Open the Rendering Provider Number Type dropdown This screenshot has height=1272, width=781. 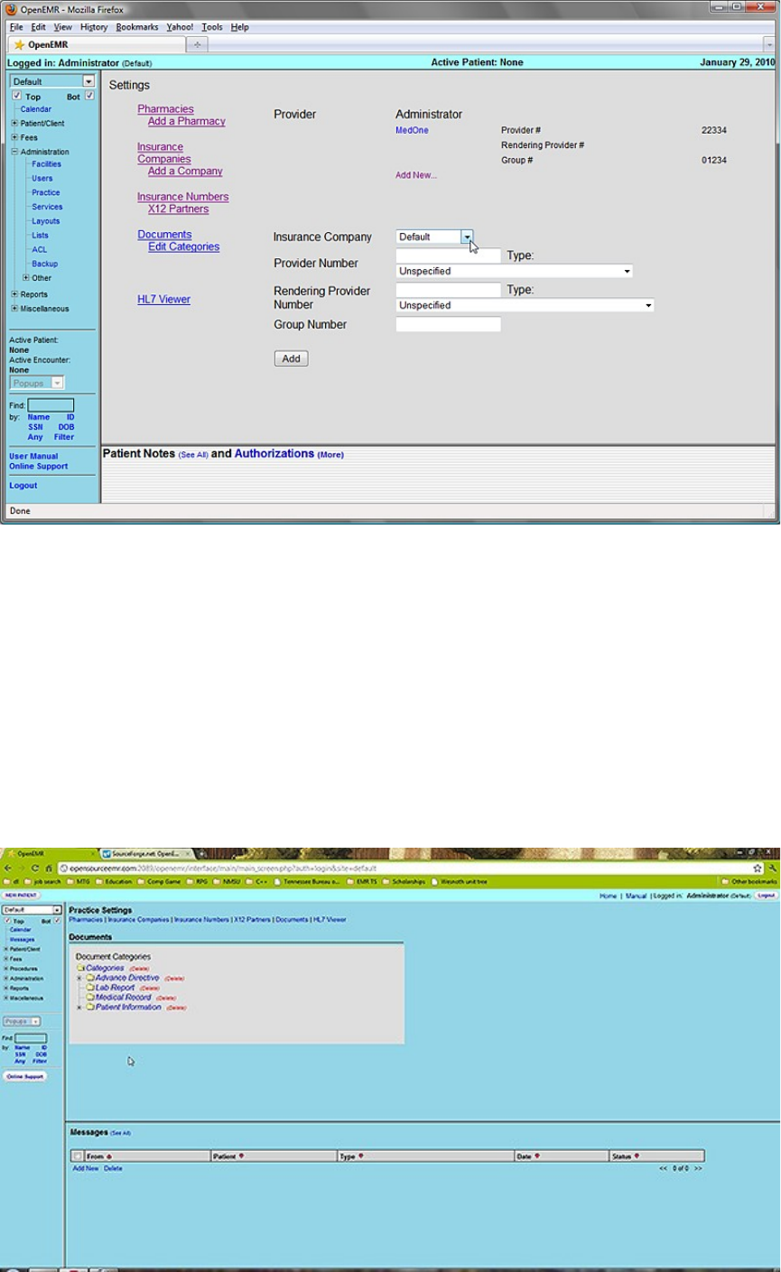tap(525, 305)
